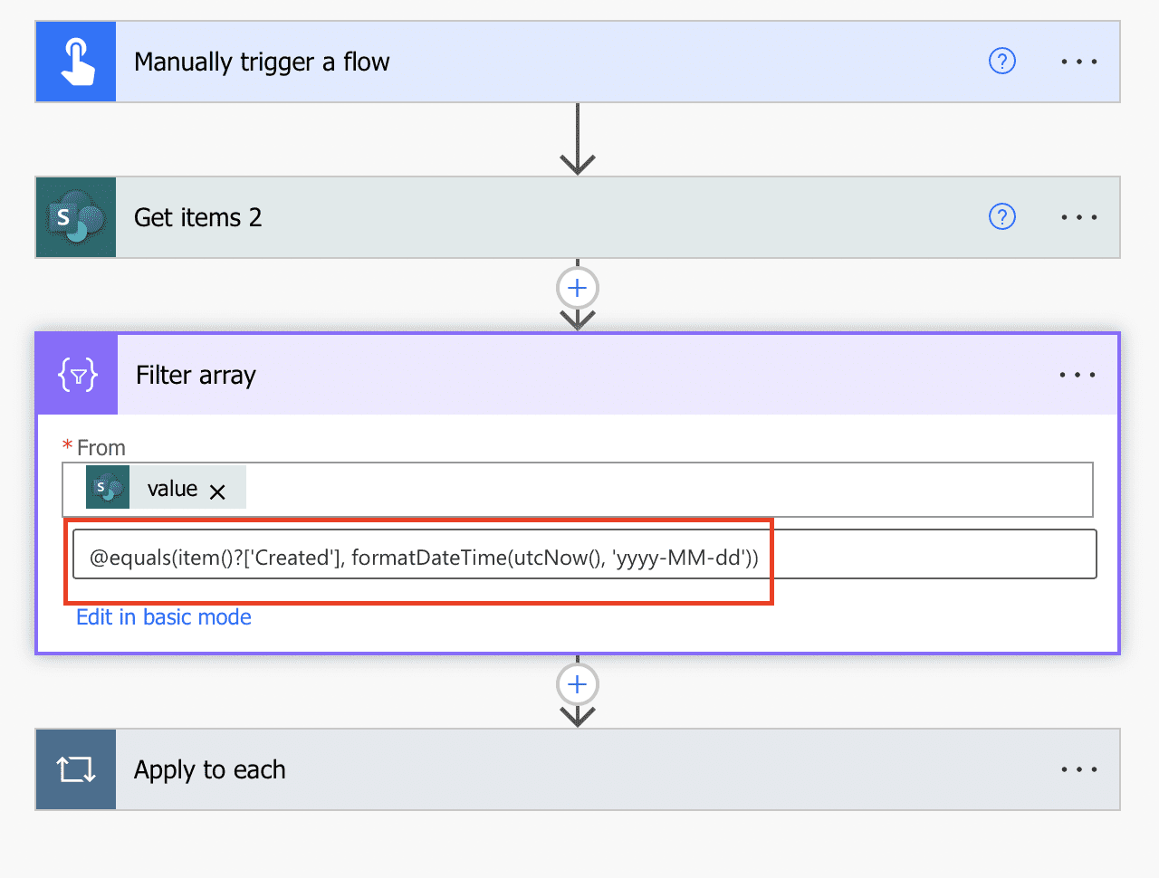Insert a new step after Get items 2
The image size is (1159, 878).
(577, 287)
